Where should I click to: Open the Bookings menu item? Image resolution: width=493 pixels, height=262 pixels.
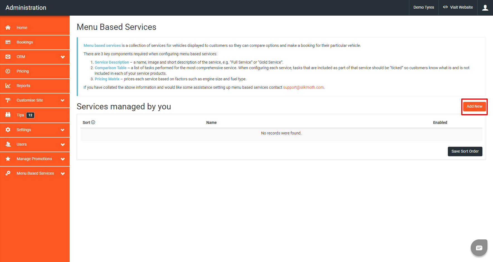tap(35, 42)
